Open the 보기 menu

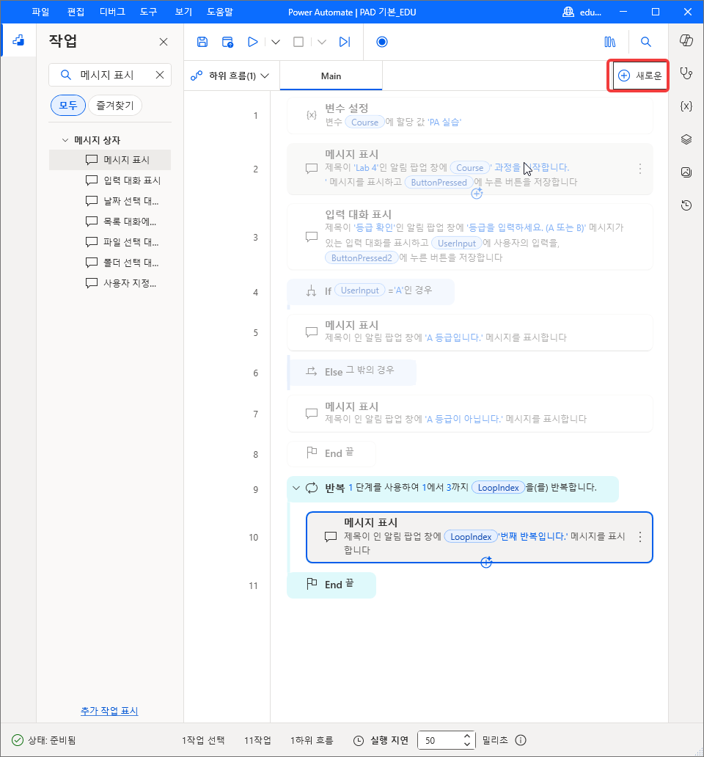point(183,12)
